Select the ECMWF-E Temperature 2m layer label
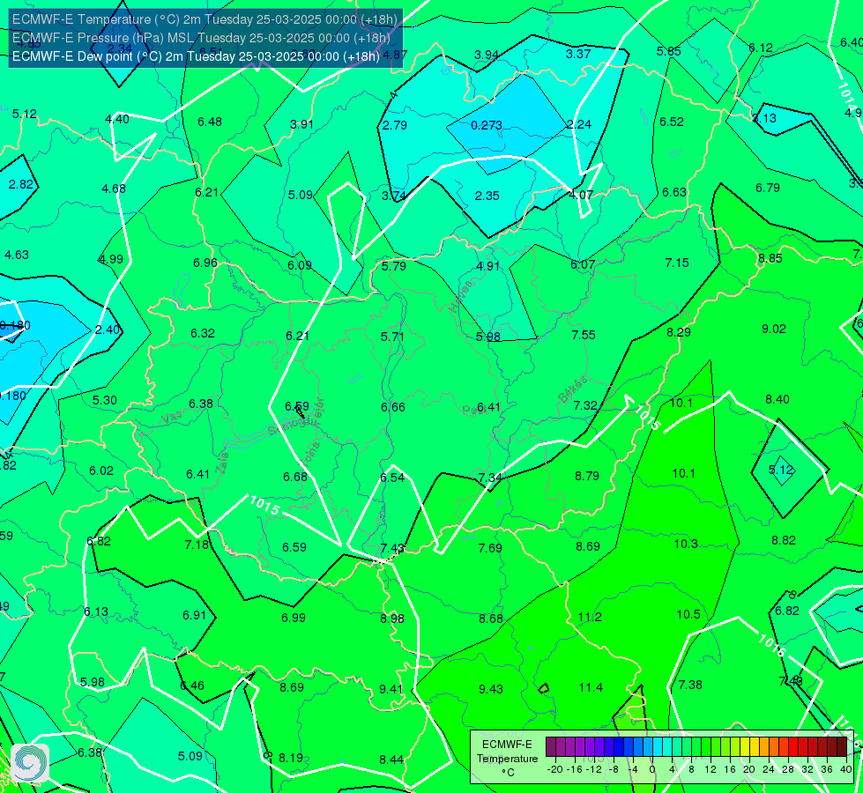This screenshot has height=793, width=863. click(205, 19)
